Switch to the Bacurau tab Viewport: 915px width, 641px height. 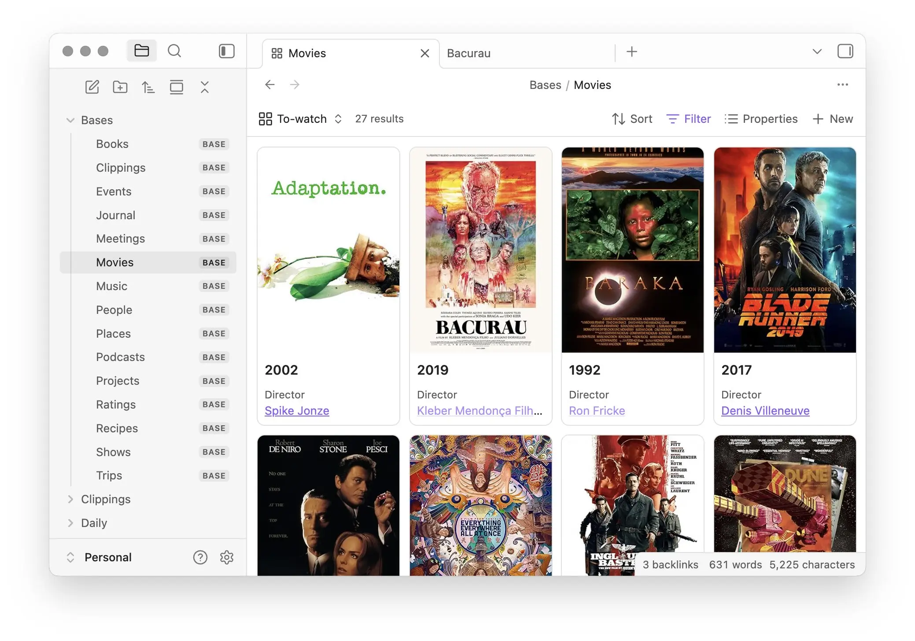pos(469,53)
